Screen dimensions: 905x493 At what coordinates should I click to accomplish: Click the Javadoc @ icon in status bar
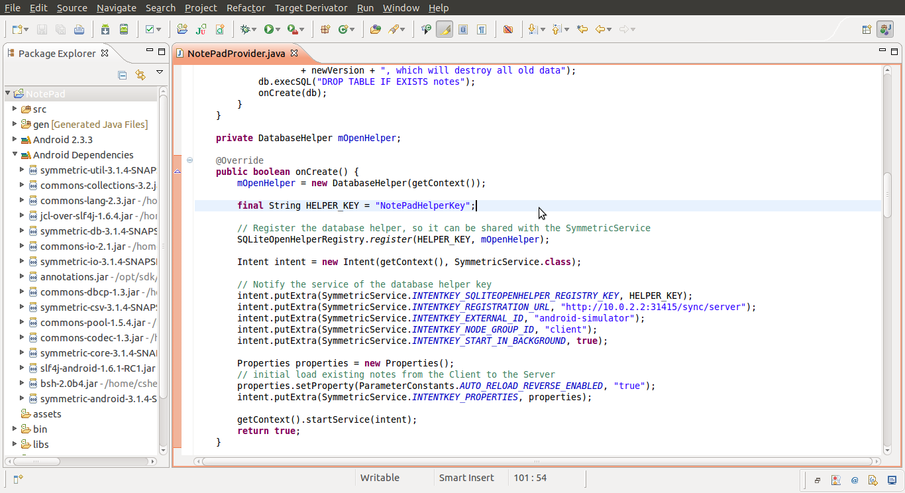coord(855,480)
